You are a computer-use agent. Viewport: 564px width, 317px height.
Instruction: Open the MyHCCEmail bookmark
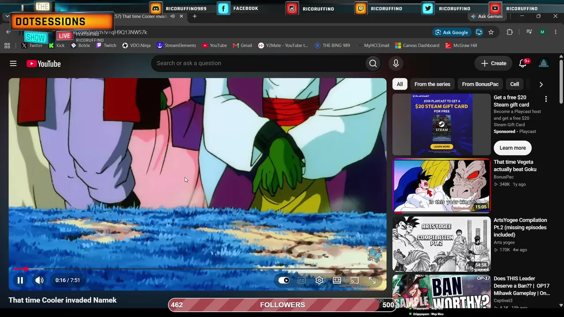coord(373,45)
